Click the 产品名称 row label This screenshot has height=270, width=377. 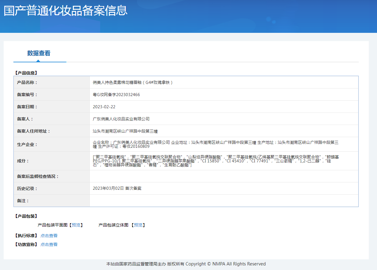pos(27,82)
